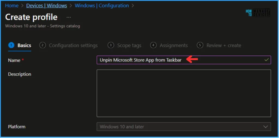
Task: Click 'Windows 10 and later - Settings catalog' subtitle
Action: (x=43, y=26)
